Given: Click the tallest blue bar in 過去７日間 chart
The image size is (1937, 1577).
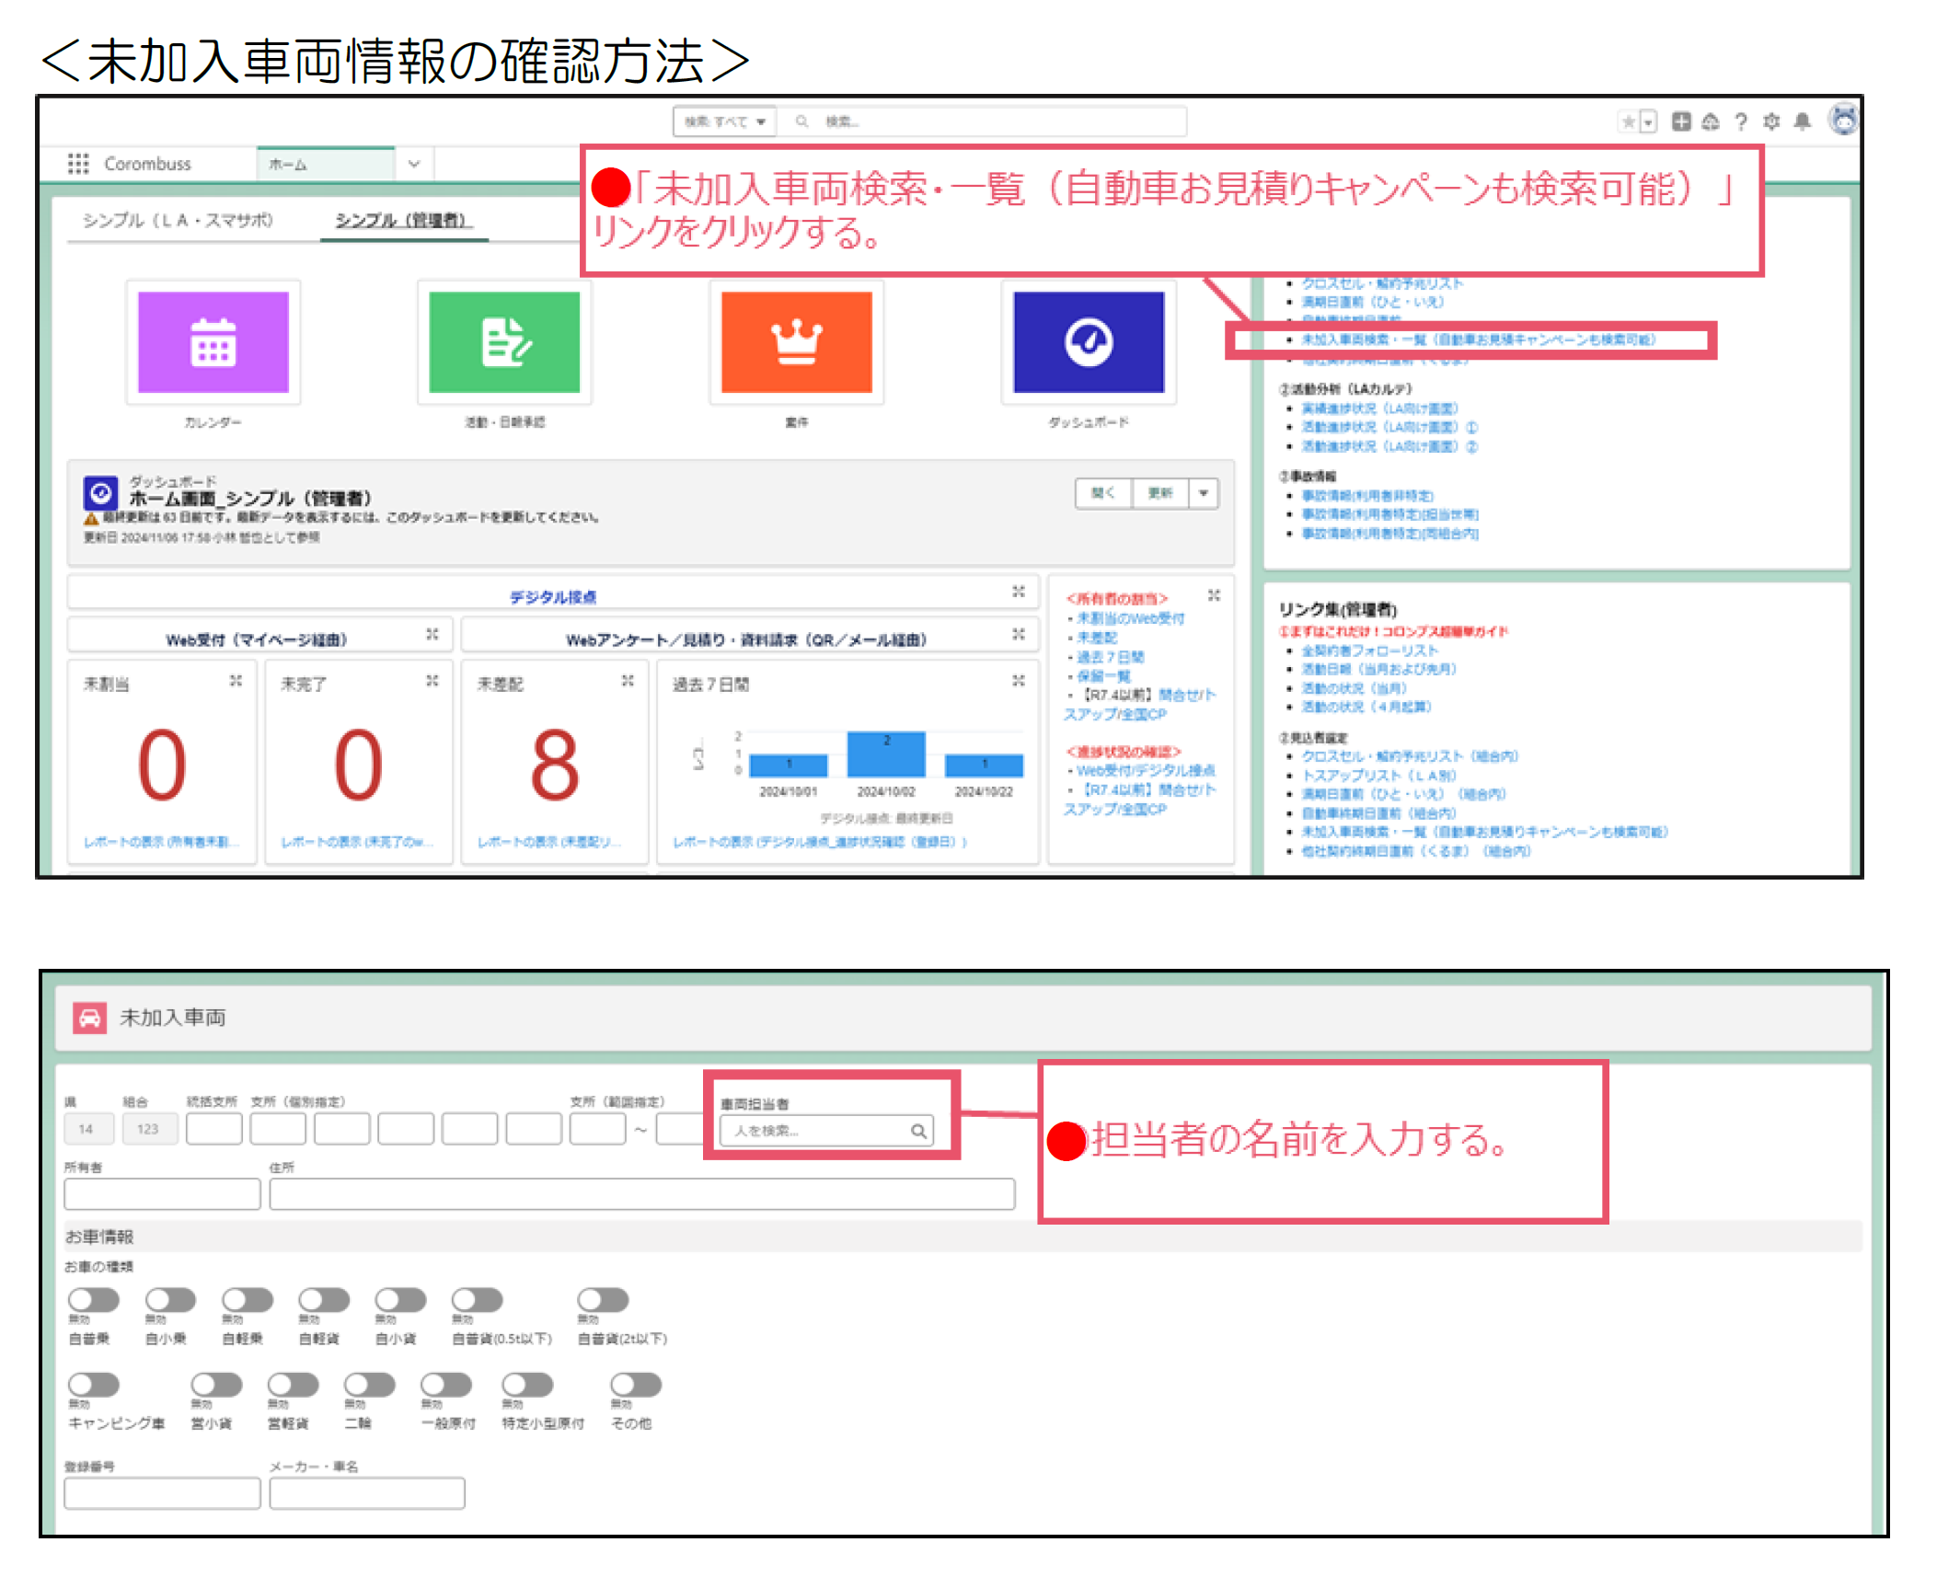Looking at the screenshot, I should click(885, 754).
